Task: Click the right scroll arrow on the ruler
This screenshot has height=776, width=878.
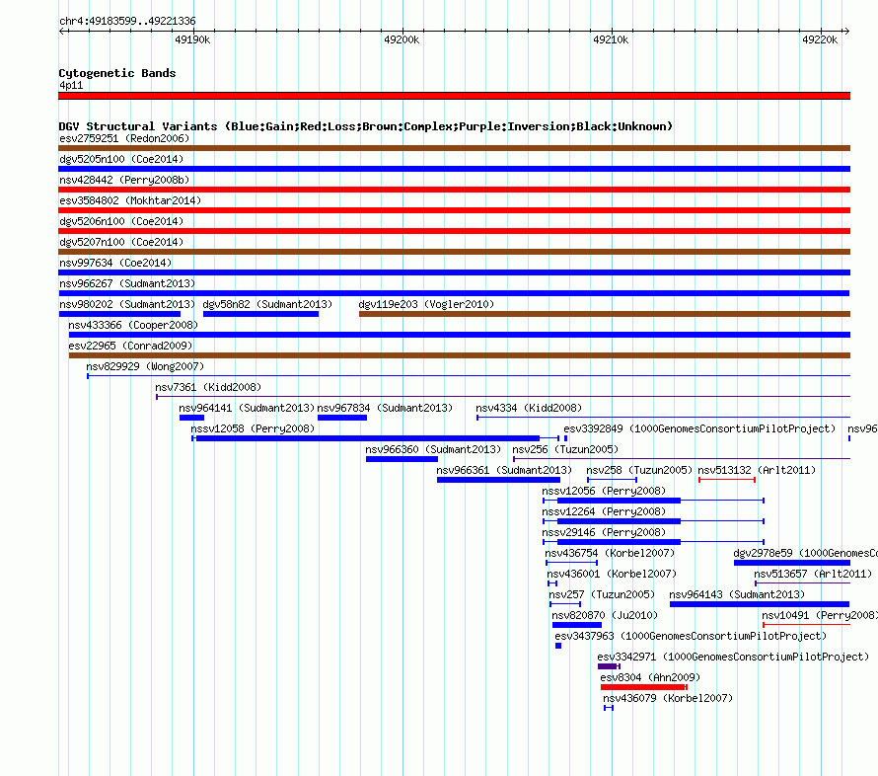Action: (846, 31)
